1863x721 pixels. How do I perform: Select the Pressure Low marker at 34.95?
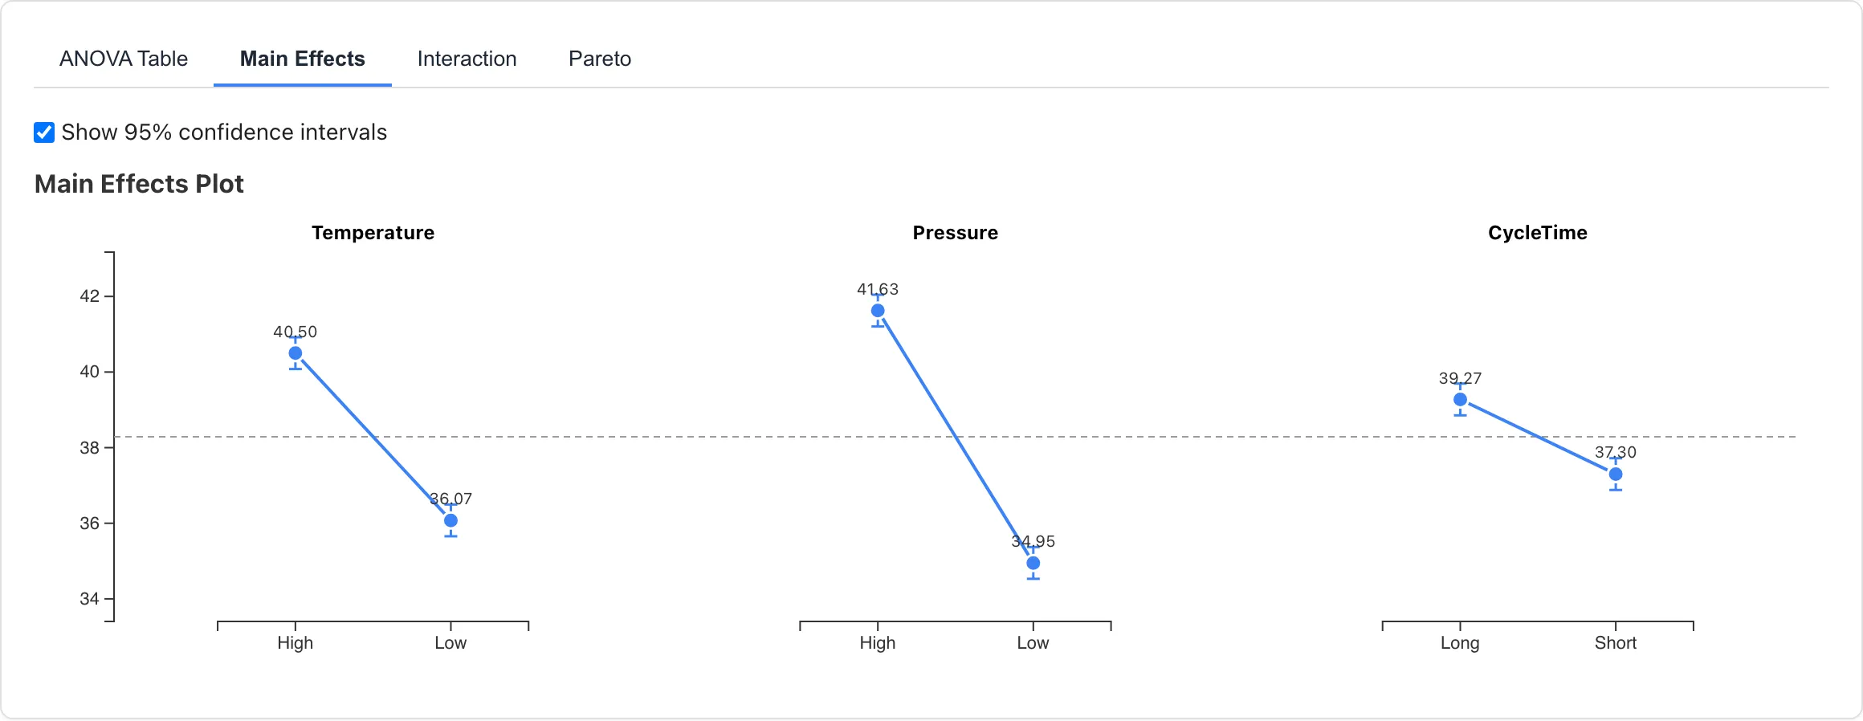(x=1033, y=564)
